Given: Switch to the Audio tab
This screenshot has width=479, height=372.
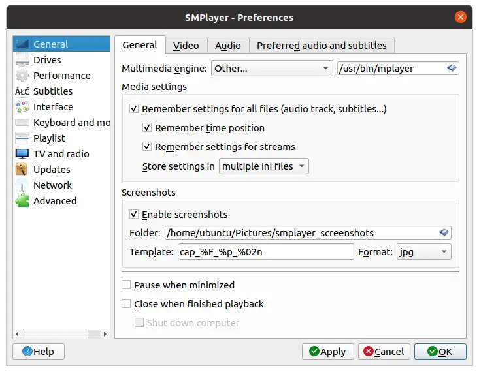Looking at the screenshot, I should click(x=228, y=46).
